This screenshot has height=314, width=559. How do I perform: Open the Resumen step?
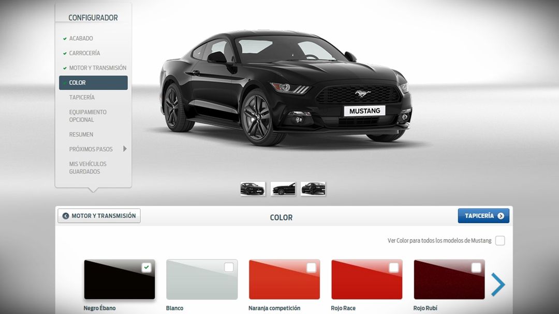coord(81,134)
